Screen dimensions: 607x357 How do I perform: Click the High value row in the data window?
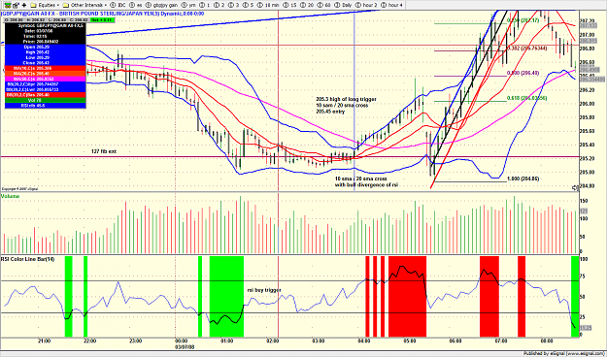pos(45,52)
